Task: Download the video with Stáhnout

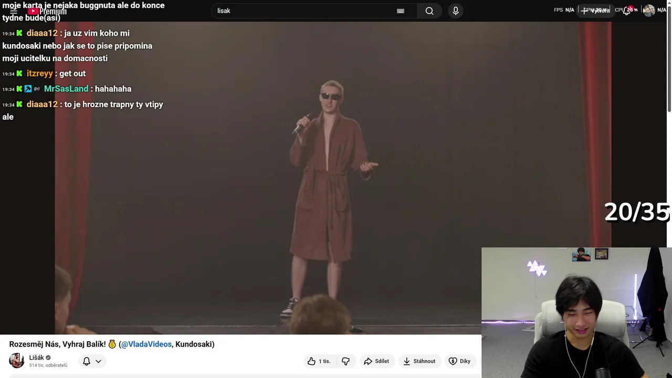Action: pos(419,361)
